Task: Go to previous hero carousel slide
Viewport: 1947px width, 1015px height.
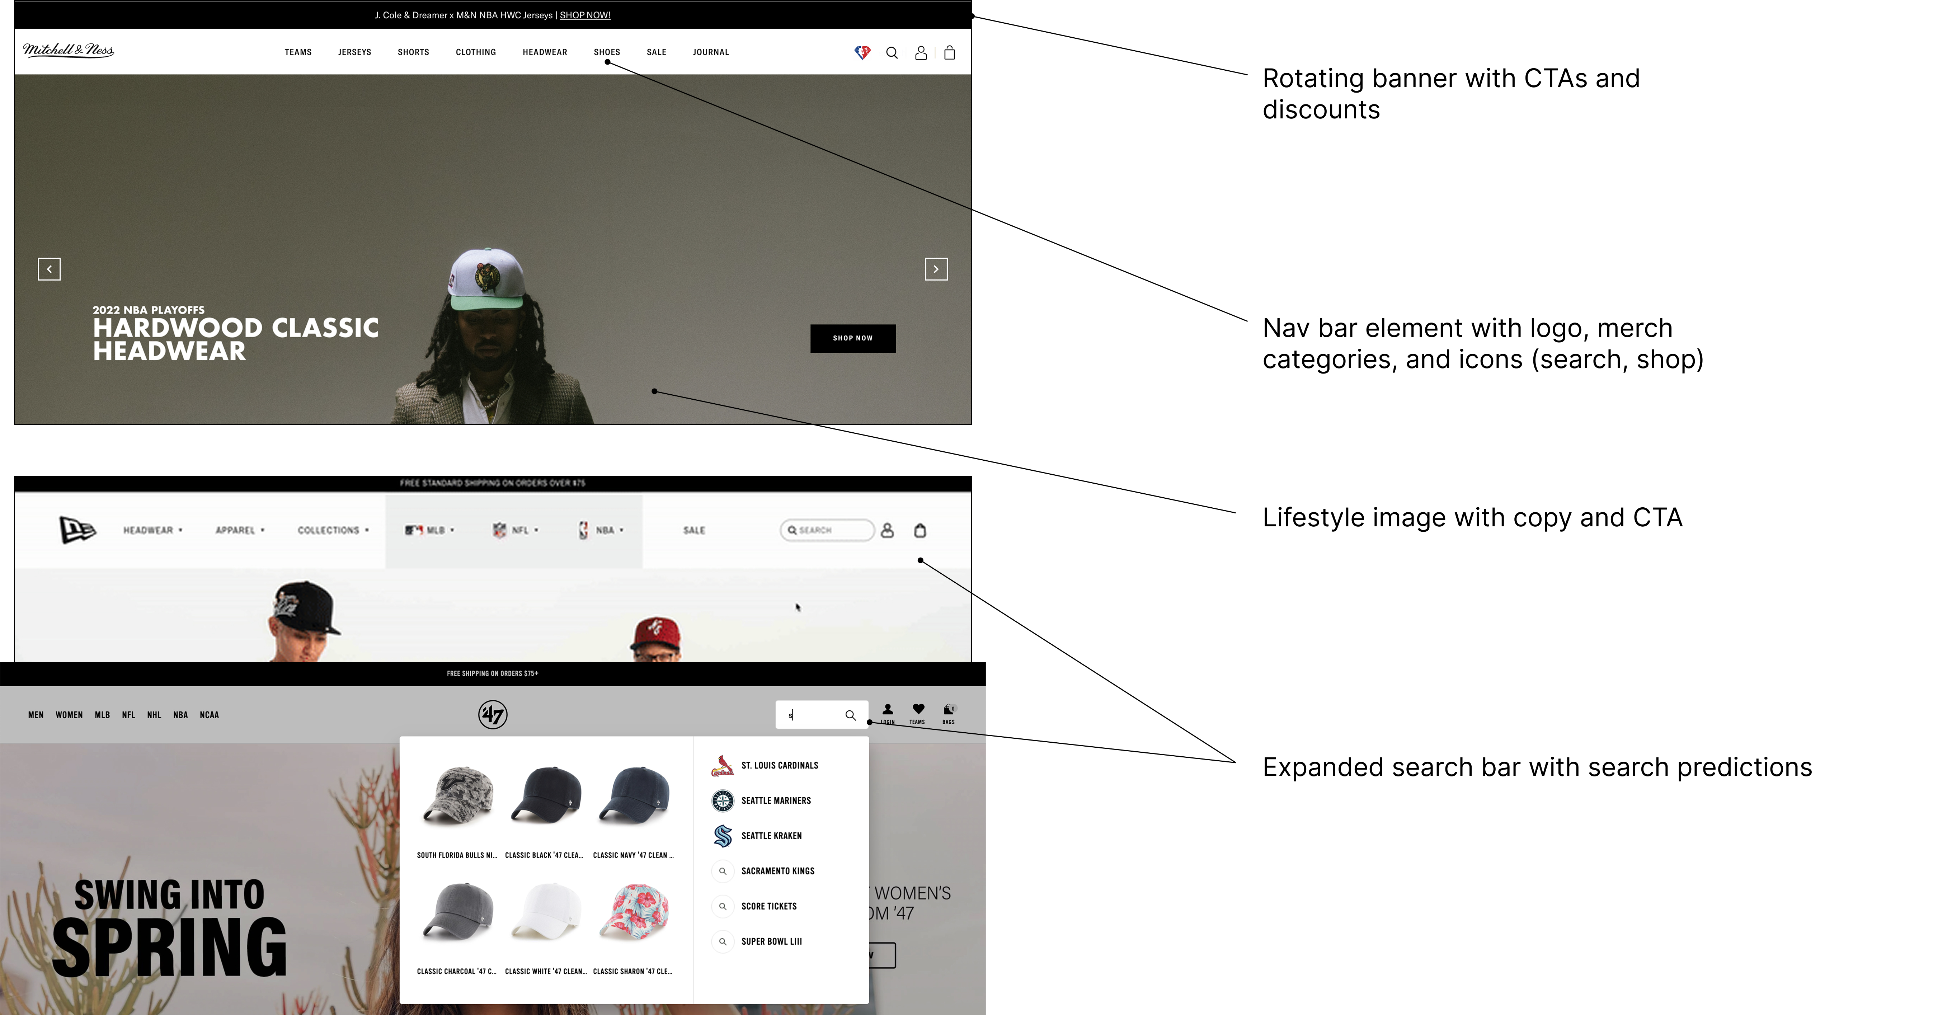Action: 49,269
